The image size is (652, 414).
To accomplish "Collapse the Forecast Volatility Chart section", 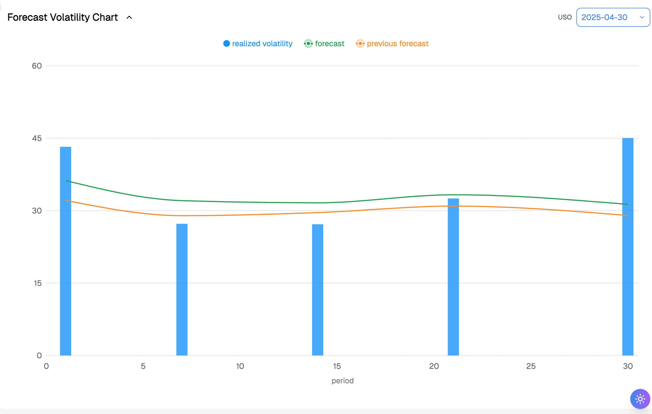I will point(129,17).
